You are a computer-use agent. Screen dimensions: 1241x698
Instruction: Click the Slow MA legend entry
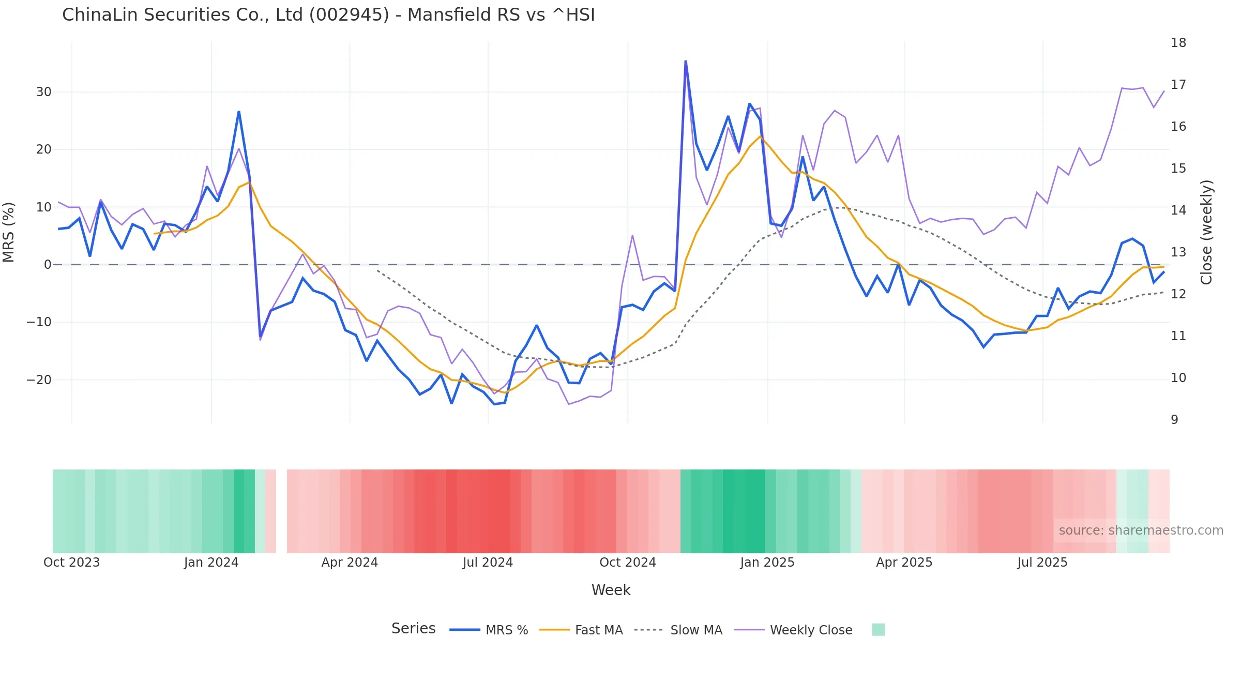(x=678, y=630)
